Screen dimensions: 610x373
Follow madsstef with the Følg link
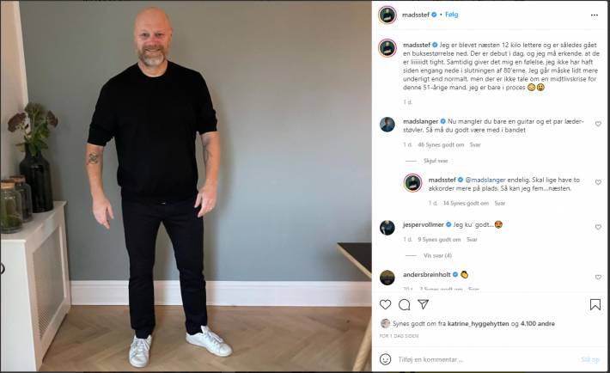click(x=452, y=15)
